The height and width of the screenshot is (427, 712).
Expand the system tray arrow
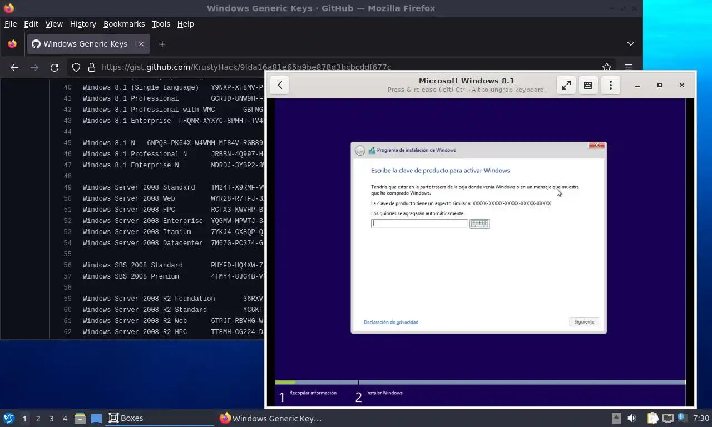(616, 418)
